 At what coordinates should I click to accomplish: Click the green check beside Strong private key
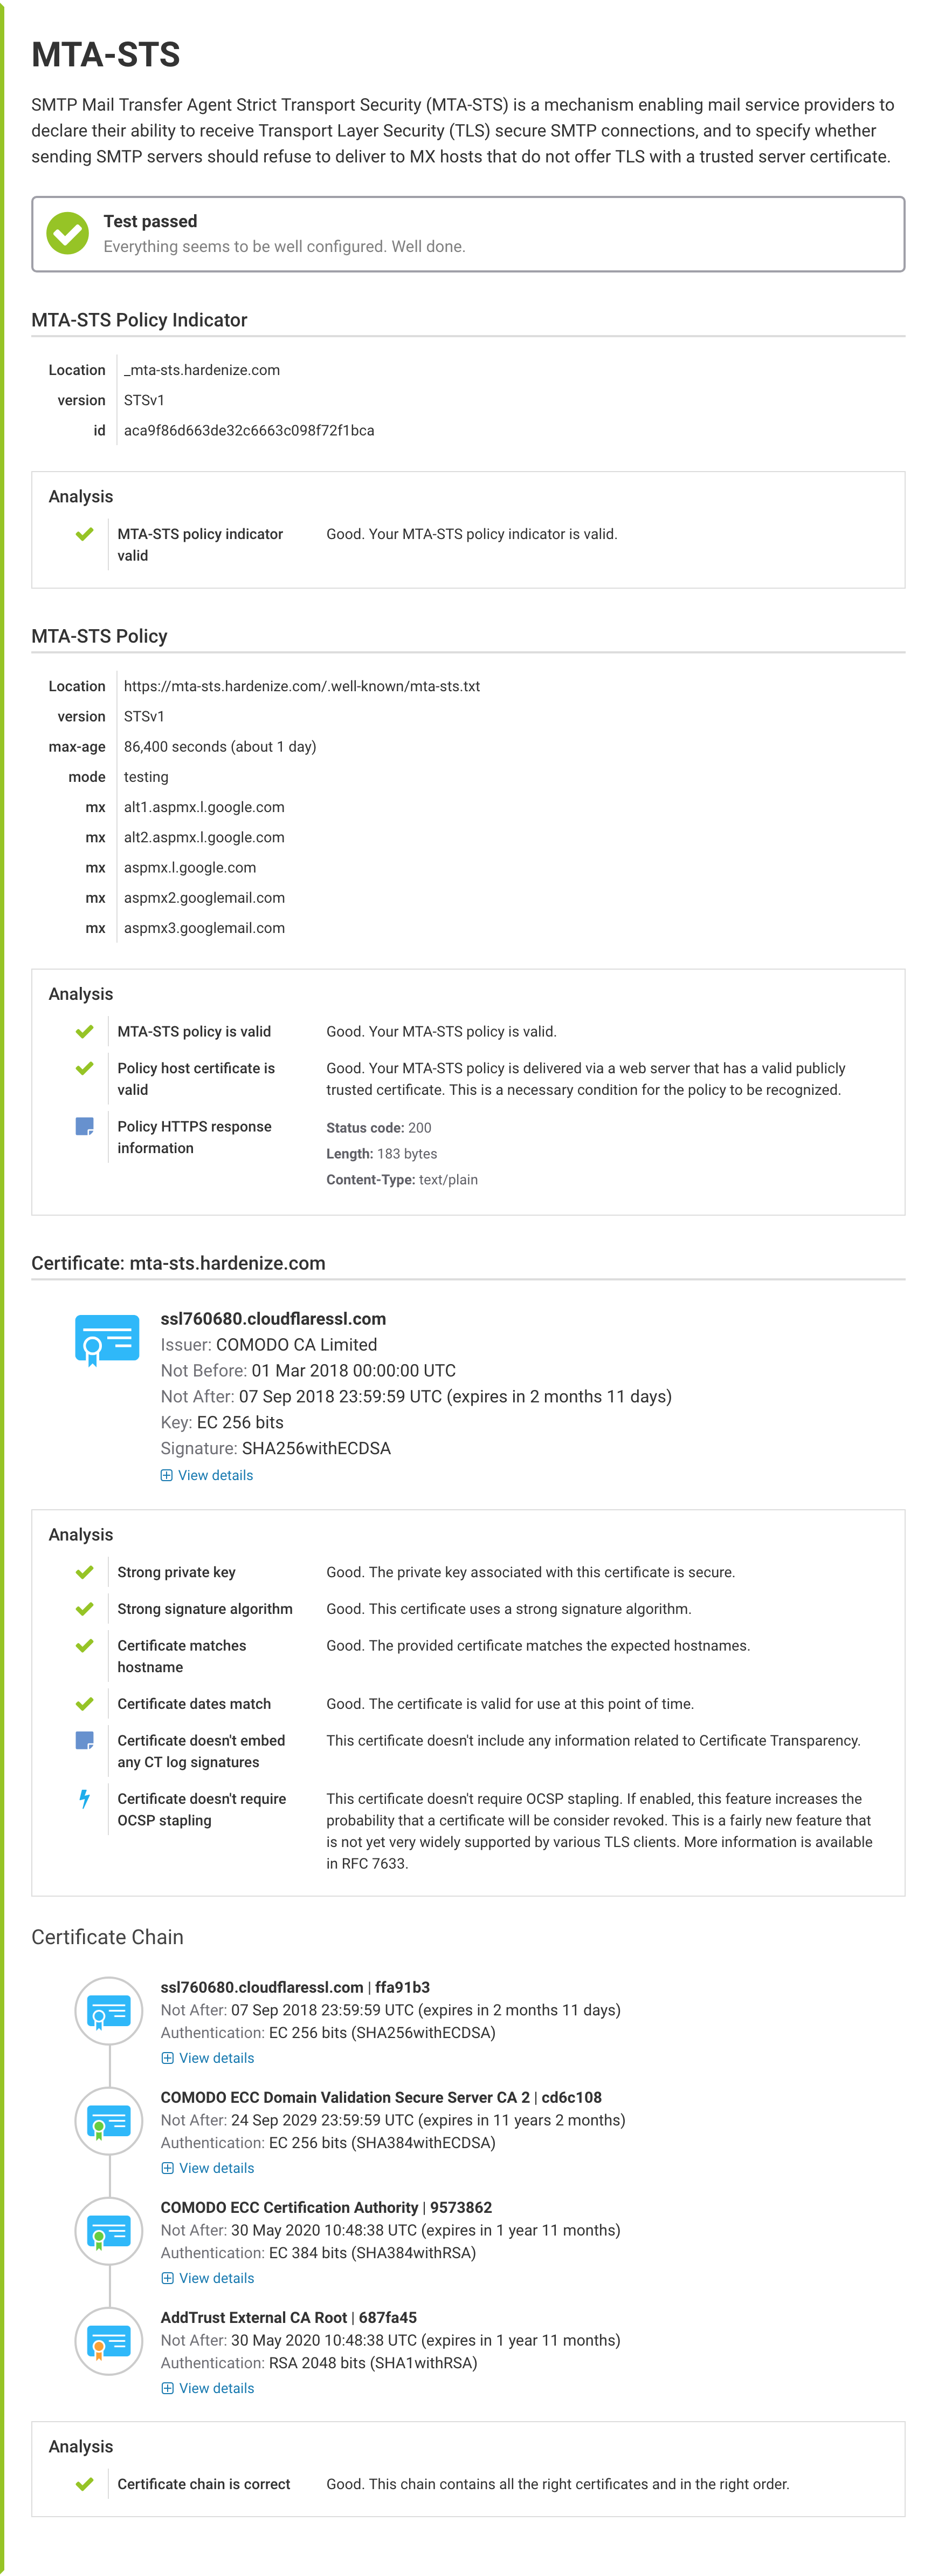click(x=85, y=1572)
